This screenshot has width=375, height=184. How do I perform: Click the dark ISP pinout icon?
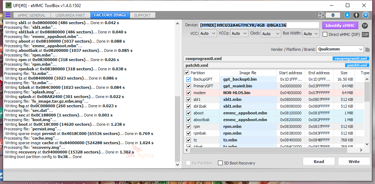(x=365, y=34)
